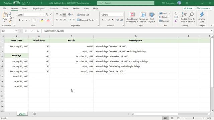
Task: Apply Percent Style format
Action: 109,20
